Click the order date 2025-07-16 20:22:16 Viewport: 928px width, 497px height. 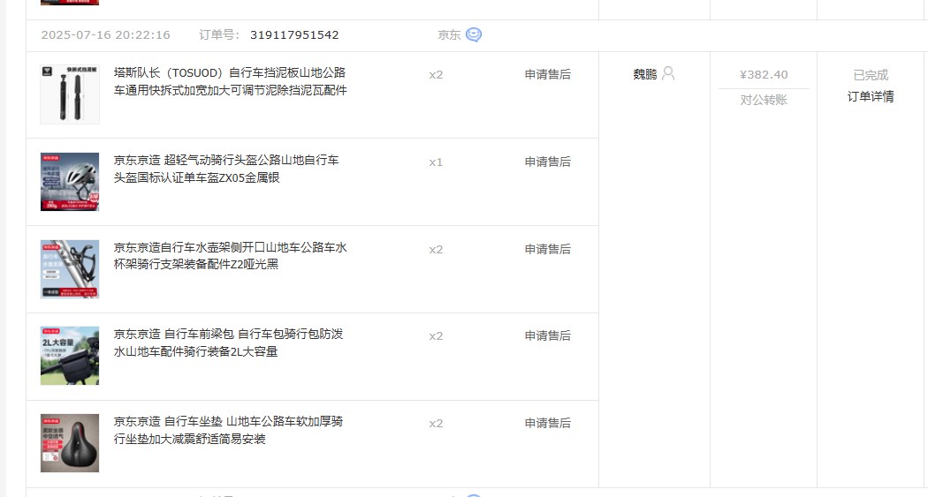[105, 34]
